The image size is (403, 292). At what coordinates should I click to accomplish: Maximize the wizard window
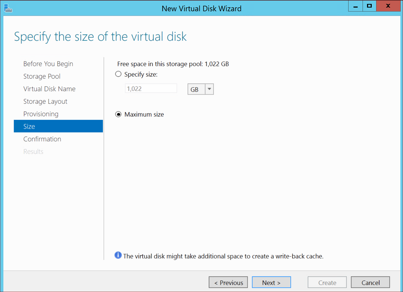click(369, 6)
